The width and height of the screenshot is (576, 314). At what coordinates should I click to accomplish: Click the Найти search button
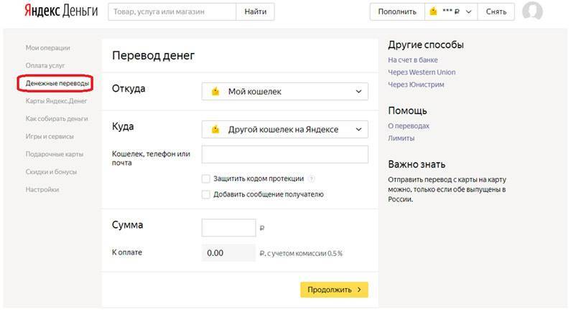pos(255,11)
